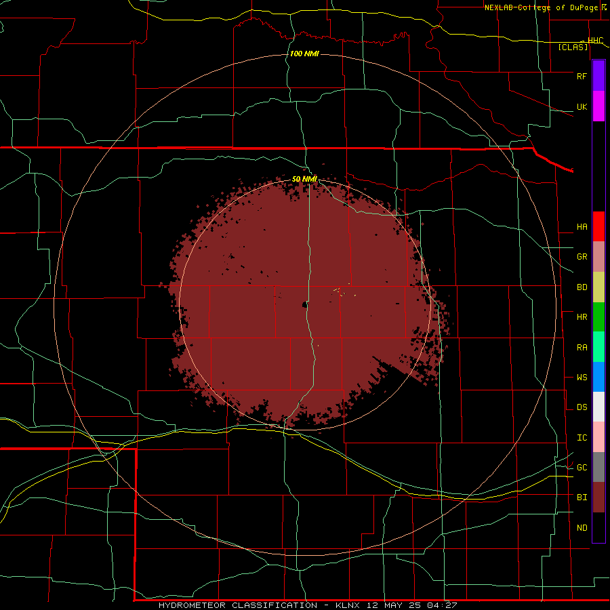Click the yellow BD legend color swatch
Screen dimensions: 610x610
tap(598, 287)
